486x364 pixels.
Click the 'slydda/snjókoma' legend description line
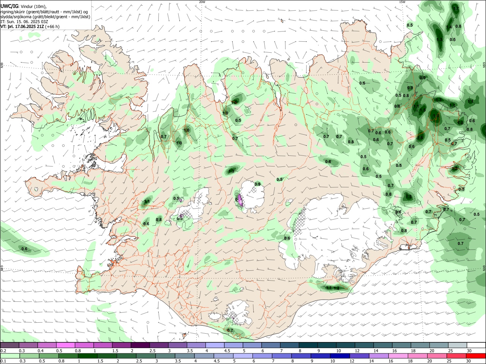coord(45,17)
